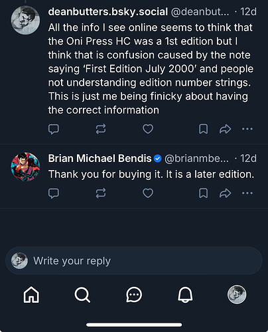Like Brian Michael Bendis' reply
The width and height of the screenshot is (268, 332).
(148, 193)
